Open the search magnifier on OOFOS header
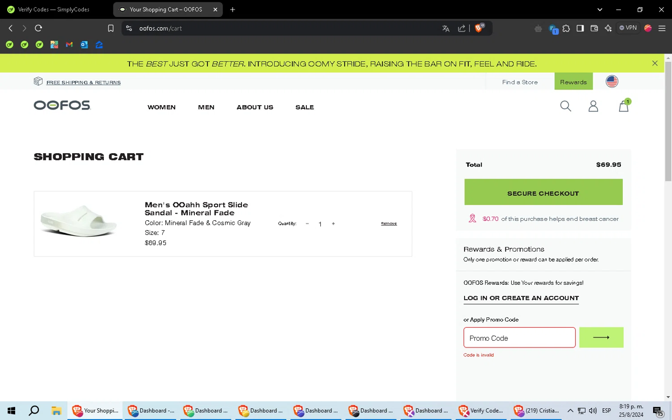The width and height of the screenshot is (672, 420). click(x=565, y=106)
